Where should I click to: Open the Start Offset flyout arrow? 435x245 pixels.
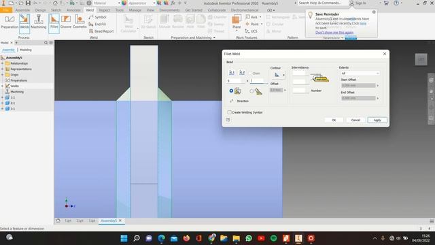pyautogui.click(x=378, y=86)
